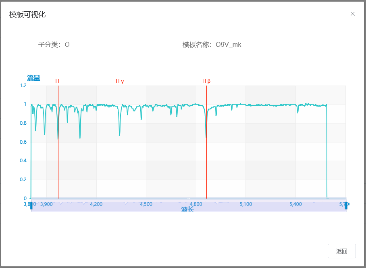The image size is (366, 268).
Task: Click the 子分类 O label
Action: (x=54, y=44)
